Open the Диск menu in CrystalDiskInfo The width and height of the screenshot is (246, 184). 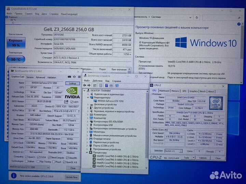[44, 14]
